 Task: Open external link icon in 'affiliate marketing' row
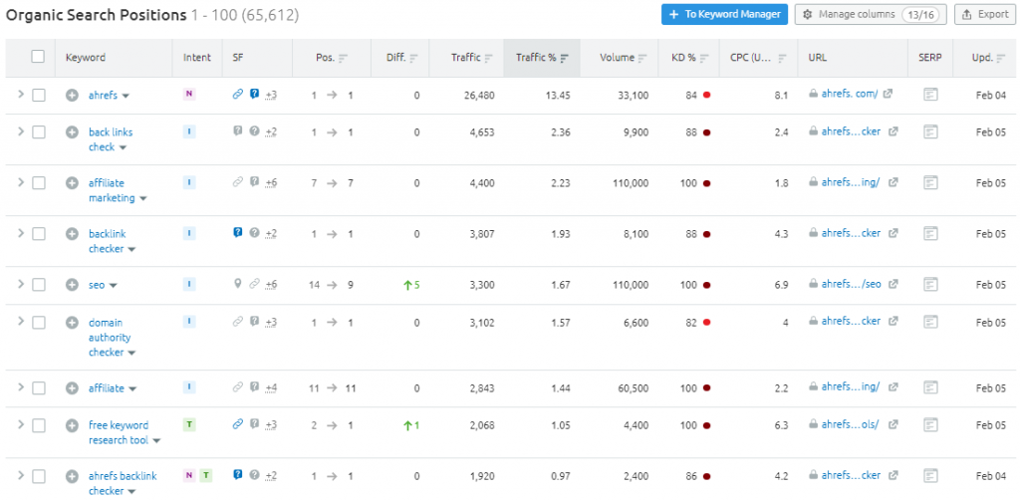pos(893,182)
